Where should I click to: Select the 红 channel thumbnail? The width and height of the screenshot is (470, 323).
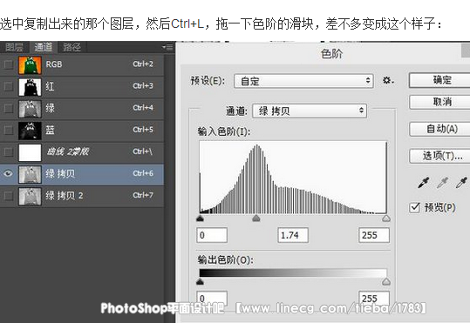30,87
